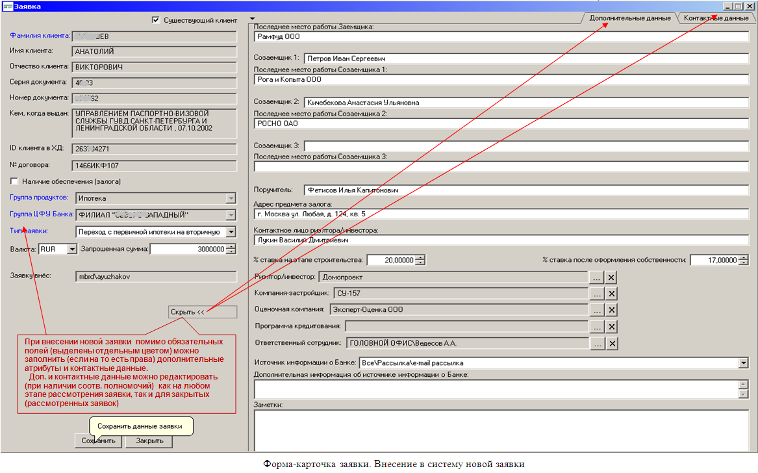
Task: Click Запрошенная сумма field 3000000
Action: (x=188, y=249)
